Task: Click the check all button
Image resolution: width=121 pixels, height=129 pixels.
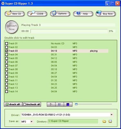Action: pos(13,104)
